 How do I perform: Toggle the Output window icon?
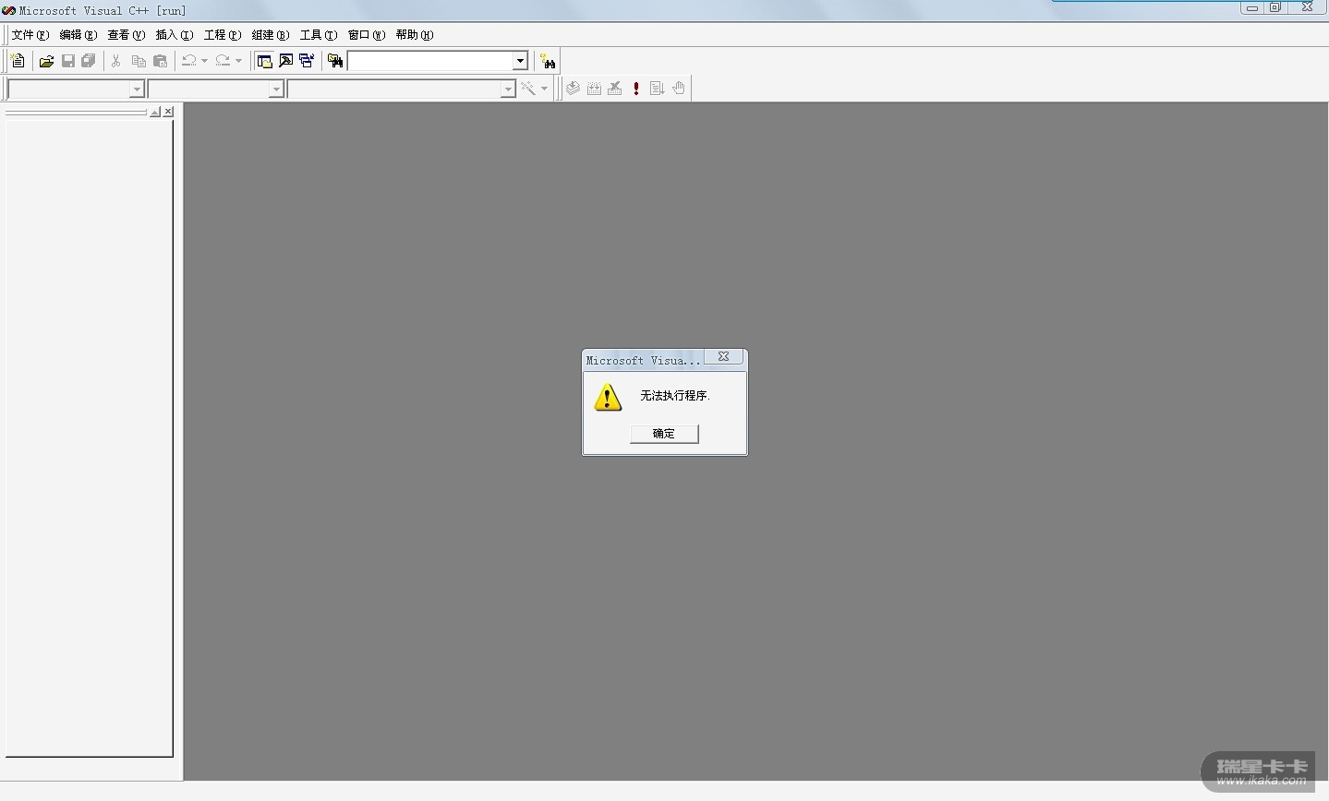coord(285,61)
